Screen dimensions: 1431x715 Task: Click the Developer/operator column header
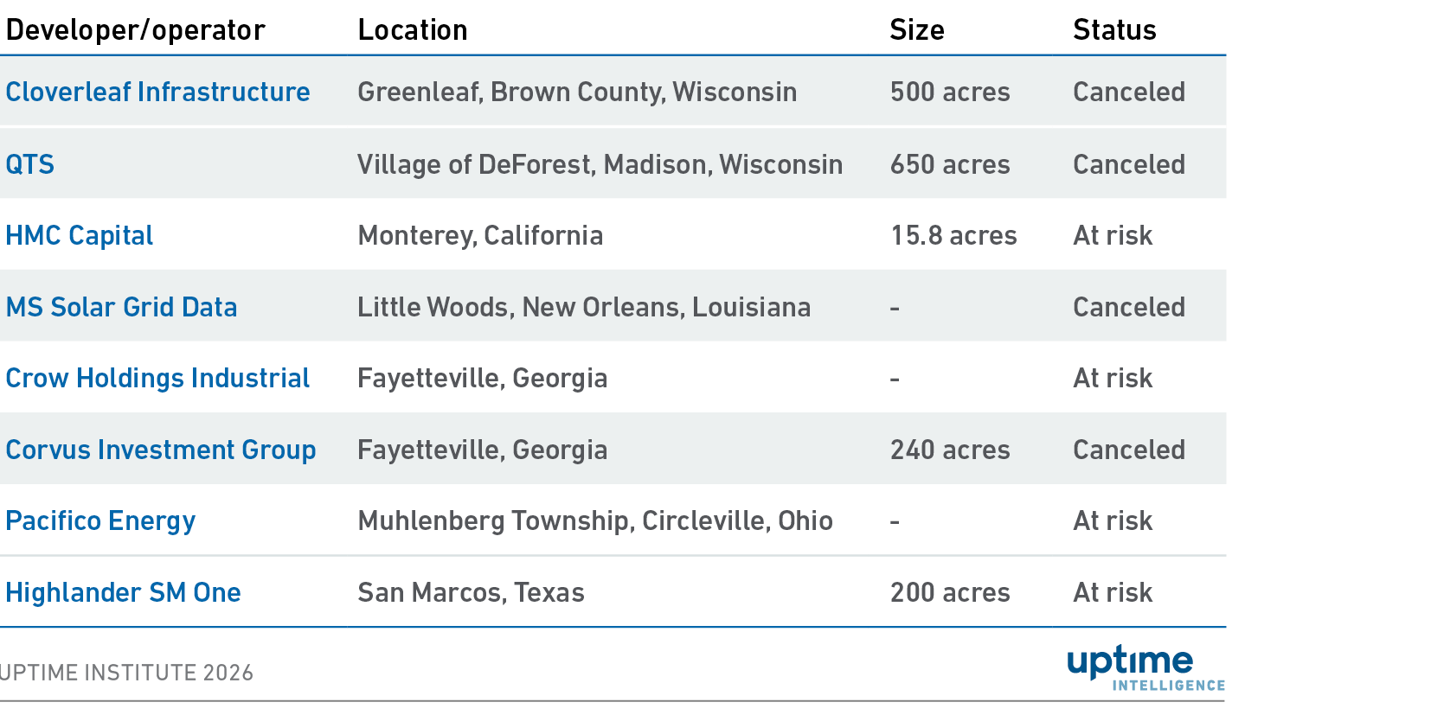click(x=135, y=30)
